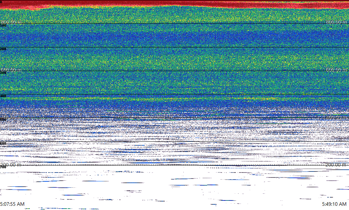Select the bold 200 depth tick label
This screenshot has width=349, height=210.
pos(3,49)
